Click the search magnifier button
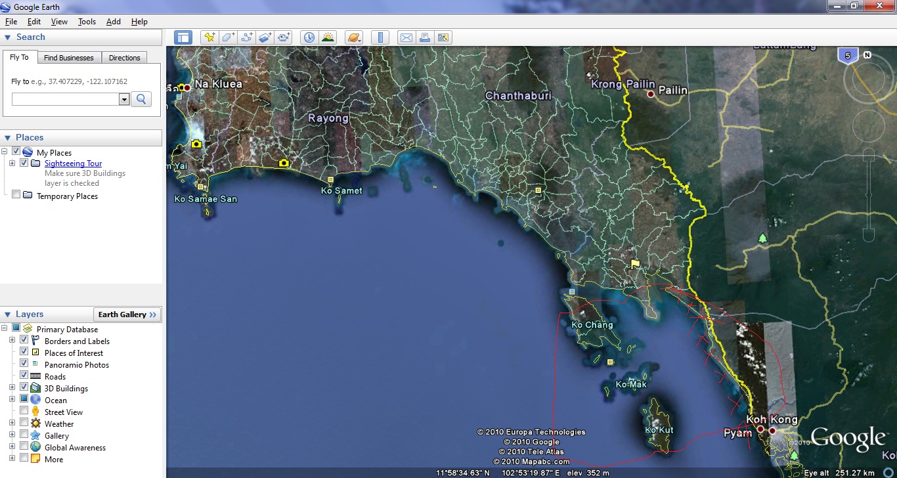 point(141,99)
